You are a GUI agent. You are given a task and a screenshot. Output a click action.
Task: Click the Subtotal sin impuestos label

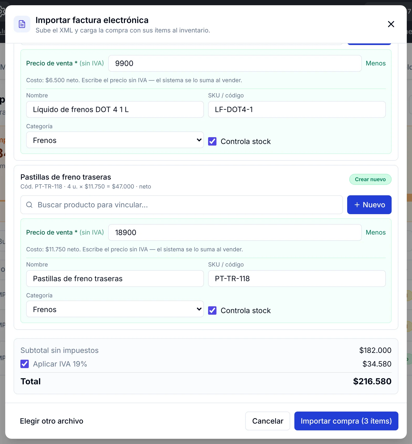(60, 350)
